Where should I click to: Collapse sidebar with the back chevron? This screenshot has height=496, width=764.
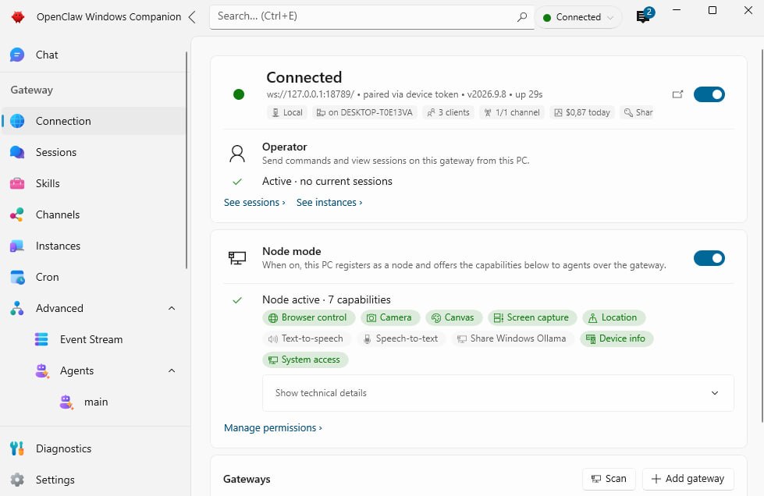pos(192,17)
